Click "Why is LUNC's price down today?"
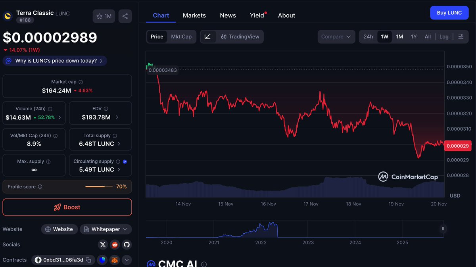 [55, 61]
